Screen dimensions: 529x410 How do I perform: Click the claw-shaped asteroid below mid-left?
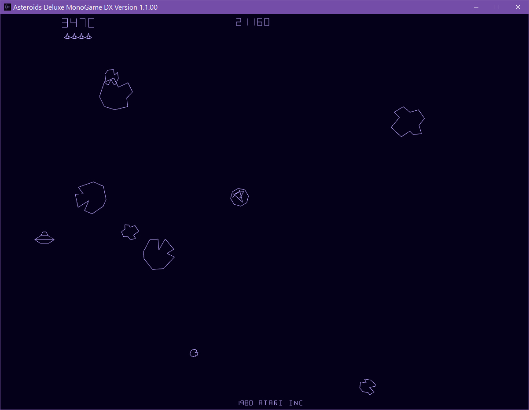(x=158, y=254)
